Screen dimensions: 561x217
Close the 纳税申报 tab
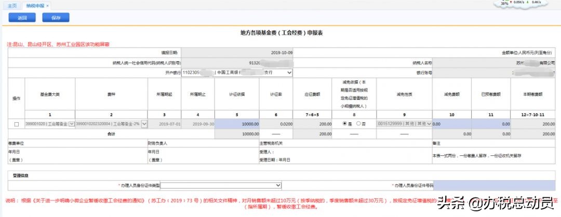(48, 6)
